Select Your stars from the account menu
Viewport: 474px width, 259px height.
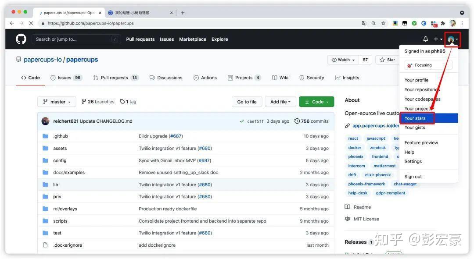[x=415, y=118]
